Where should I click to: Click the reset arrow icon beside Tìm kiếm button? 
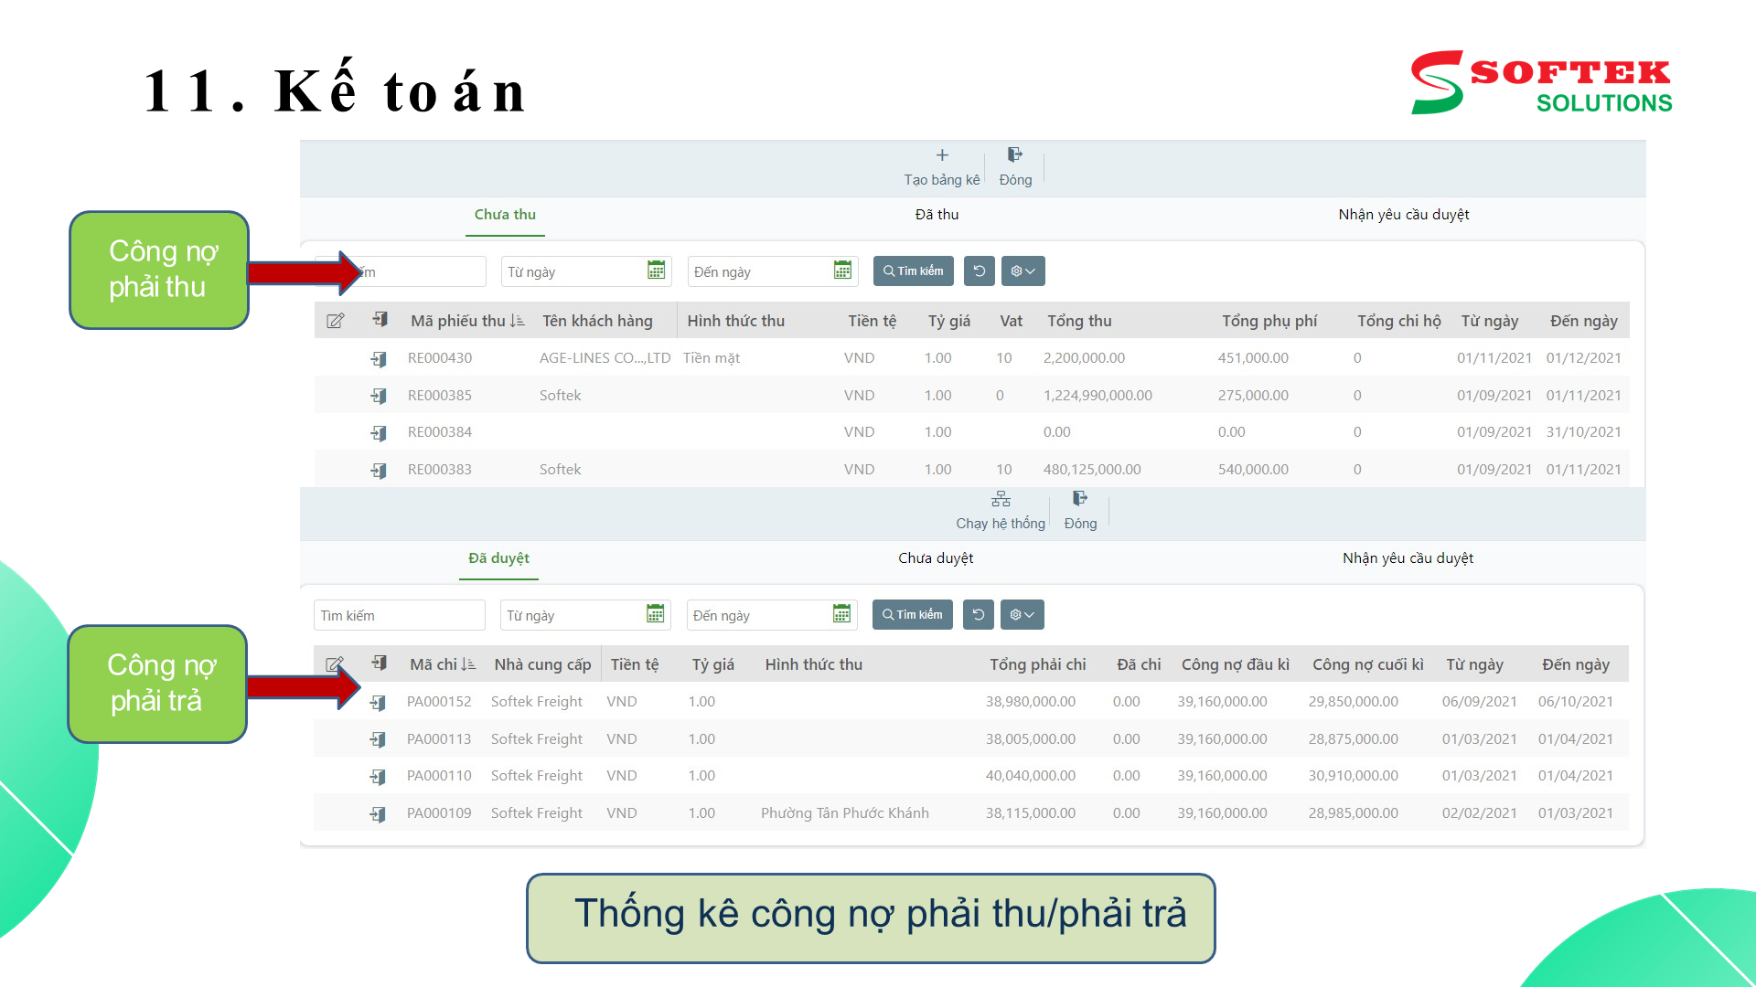click(x=979, y=271)
